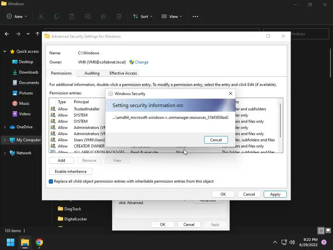The image size is (333, 250).
Task: Collapse the Quick access tree
Action: [5, 51]
